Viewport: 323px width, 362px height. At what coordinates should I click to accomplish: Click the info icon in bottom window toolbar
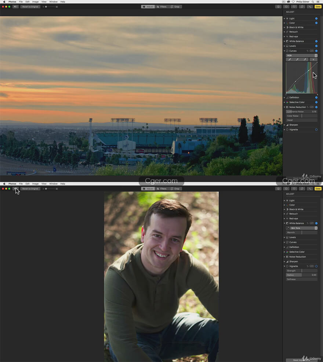pos(278,189)
